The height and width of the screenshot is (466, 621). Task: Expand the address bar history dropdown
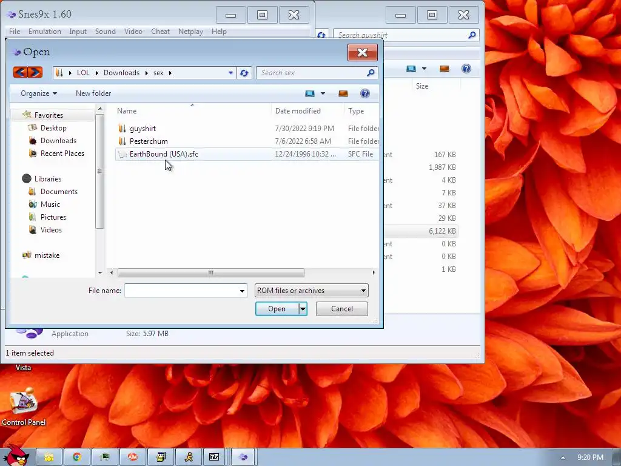(x=230, y=73)
